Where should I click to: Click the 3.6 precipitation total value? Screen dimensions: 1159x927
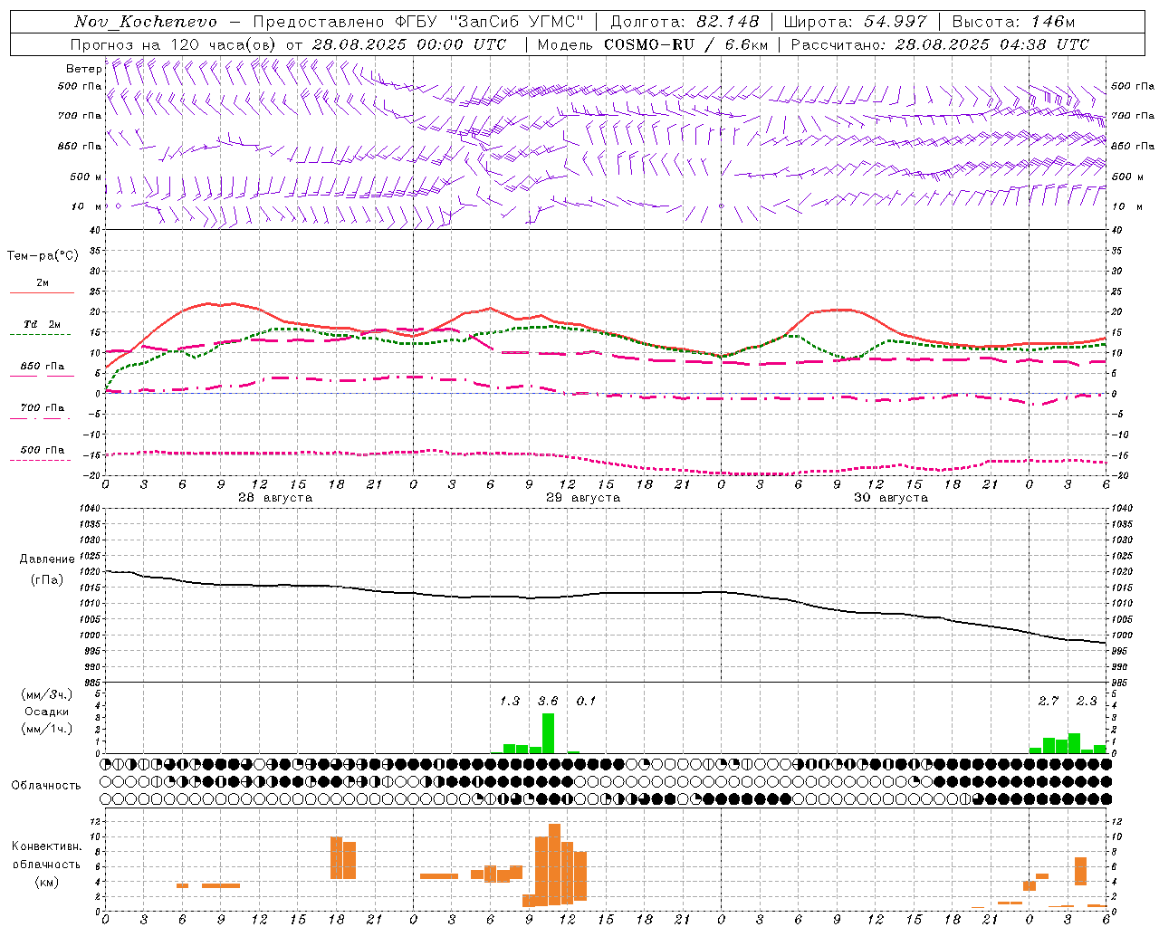coord(548,701)
